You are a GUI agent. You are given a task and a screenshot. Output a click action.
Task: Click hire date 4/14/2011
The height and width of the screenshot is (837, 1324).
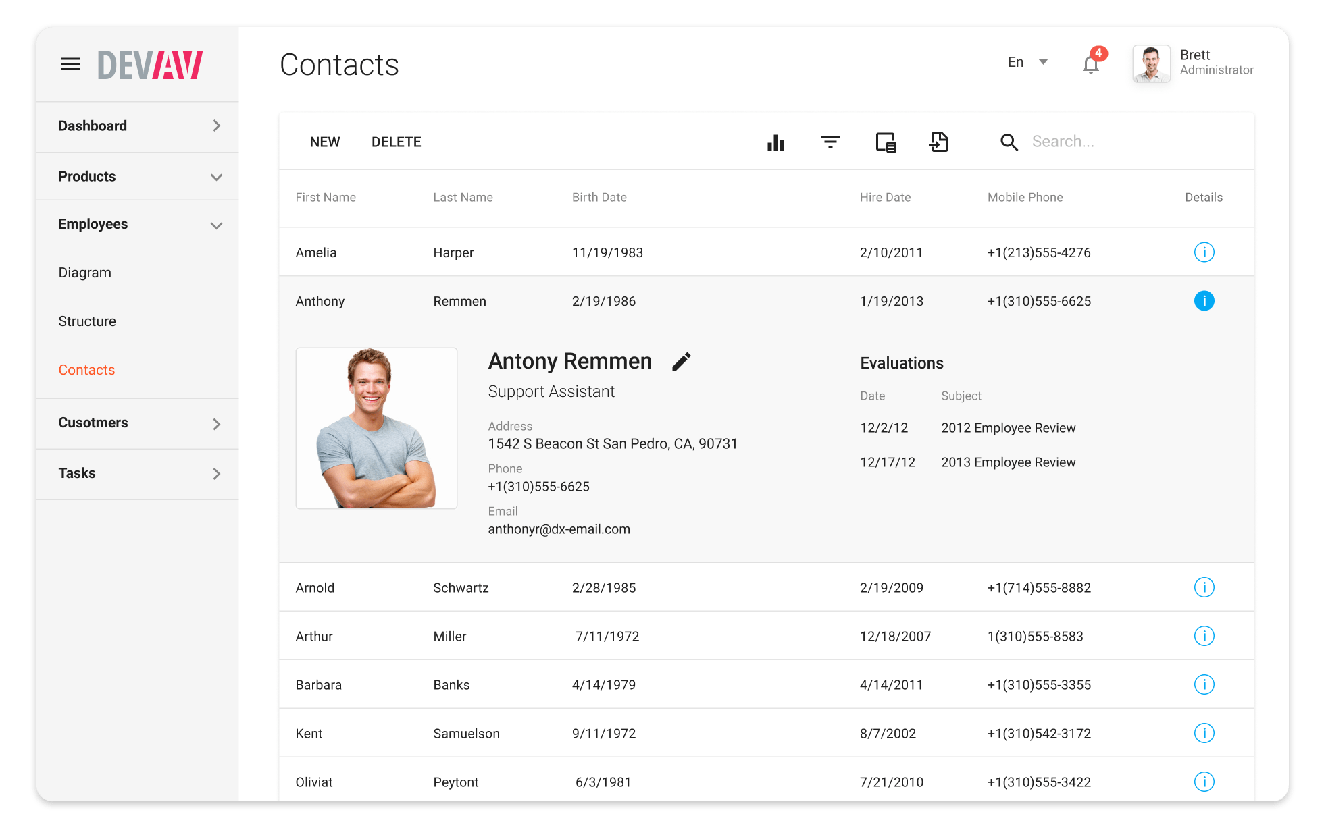891,685
